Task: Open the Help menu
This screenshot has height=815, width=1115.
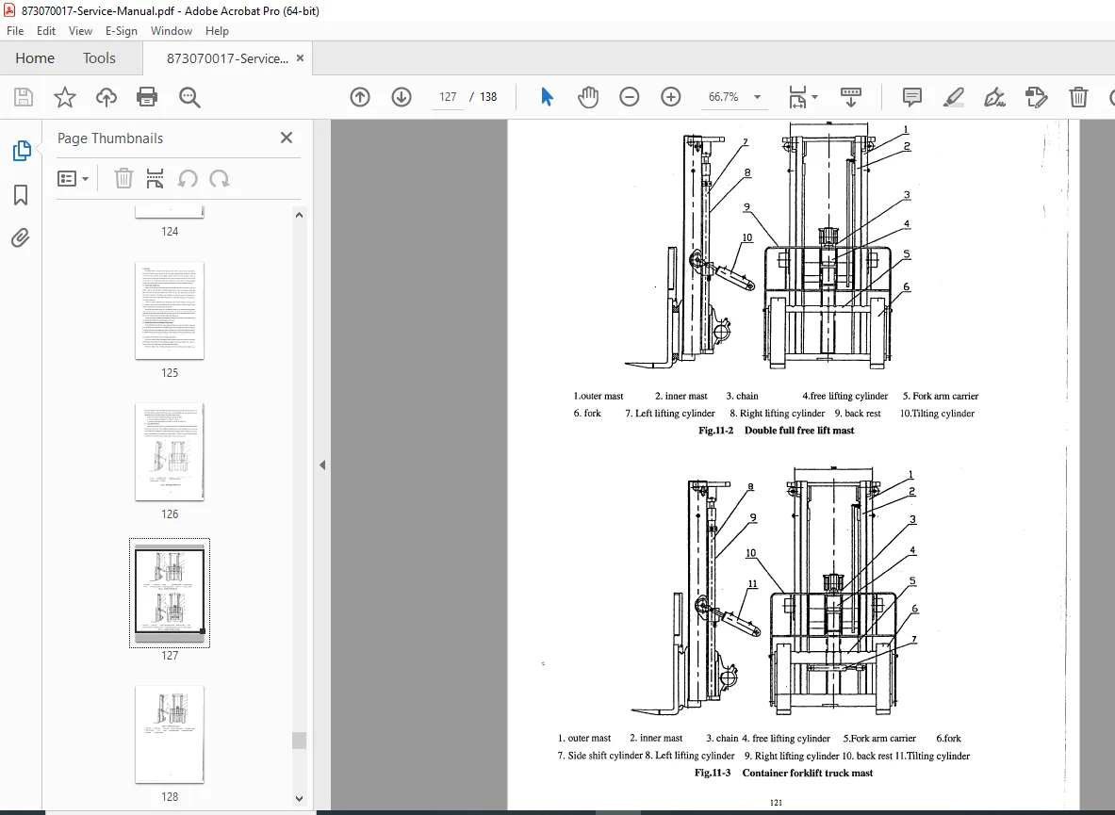Action: [x=217, y=30]
